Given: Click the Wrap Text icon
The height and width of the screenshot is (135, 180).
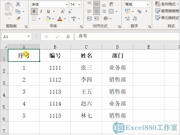Looking at the screenshot, I should click(x=111, y=4).
